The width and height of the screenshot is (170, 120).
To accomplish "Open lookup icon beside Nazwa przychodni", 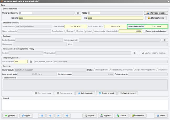I will point(164,40).
